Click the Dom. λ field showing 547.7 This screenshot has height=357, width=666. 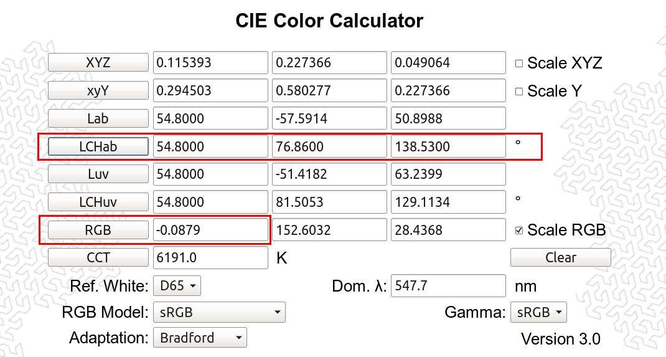pos(448,285)
